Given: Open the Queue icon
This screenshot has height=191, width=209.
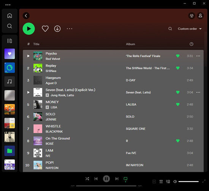Looking at the screenshot, I should point(161,182).
